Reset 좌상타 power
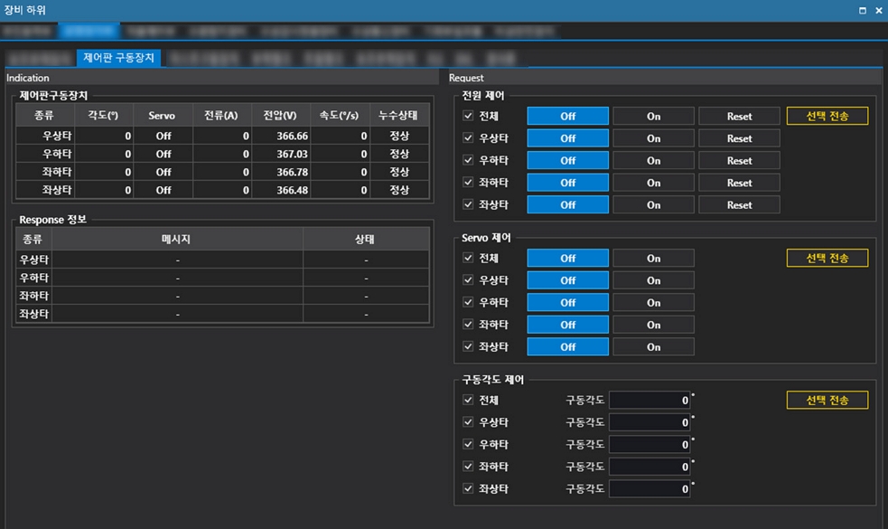Image resolution: width=888 pixels, height=529 pixels. pos(739,204)
